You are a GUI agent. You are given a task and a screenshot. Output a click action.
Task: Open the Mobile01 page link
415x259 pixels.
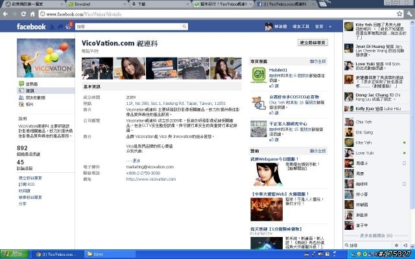tap(278, 70)
